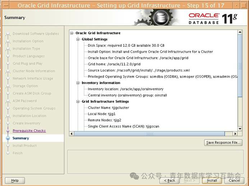Select the Inventory location row

pos(126,89)
